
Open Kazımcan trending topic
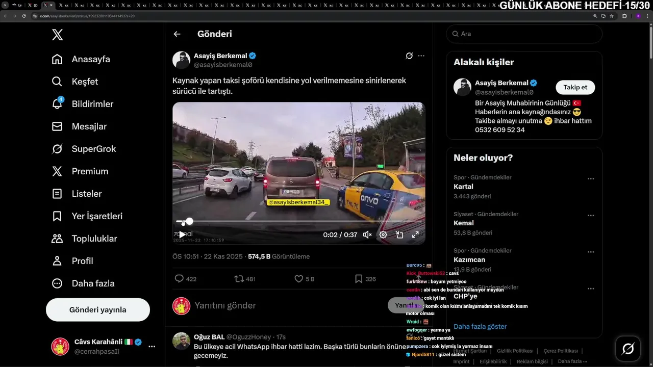point(469,259)
